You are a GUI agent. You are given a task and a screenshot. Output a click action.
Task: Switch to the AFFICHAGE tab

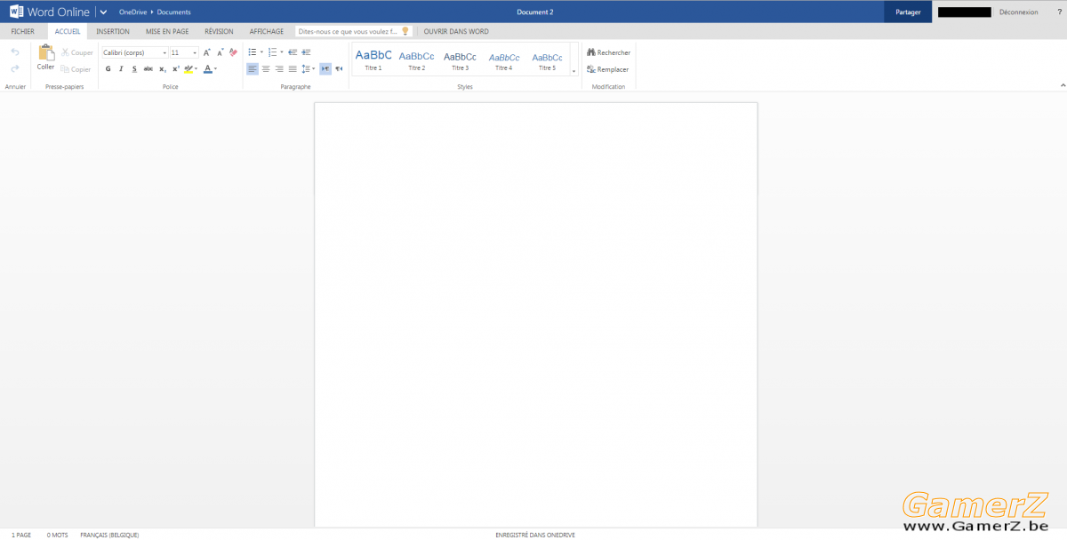(267, 31)
